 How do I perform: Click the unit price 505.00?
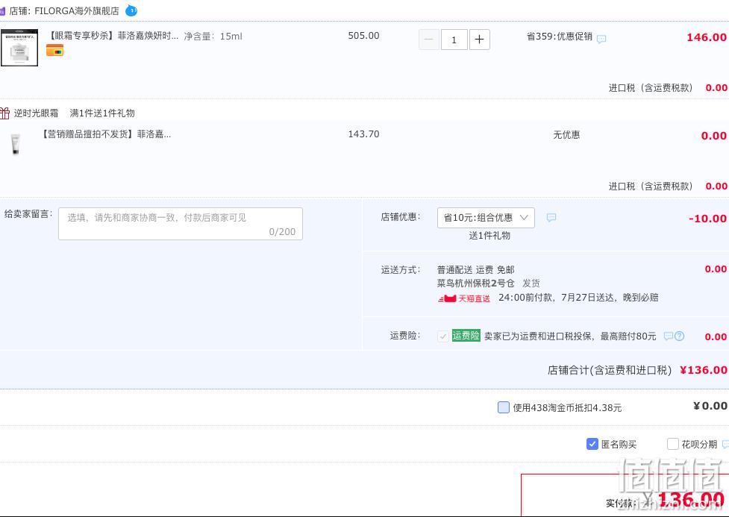pos(363,36)
